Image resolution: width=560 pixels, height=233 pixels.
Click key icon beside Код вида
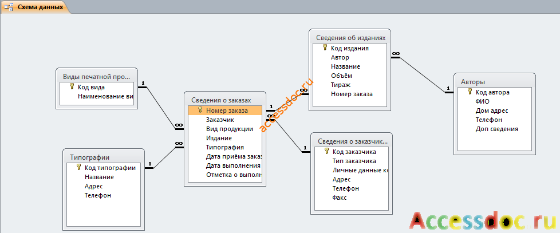[x=72, y=86]
